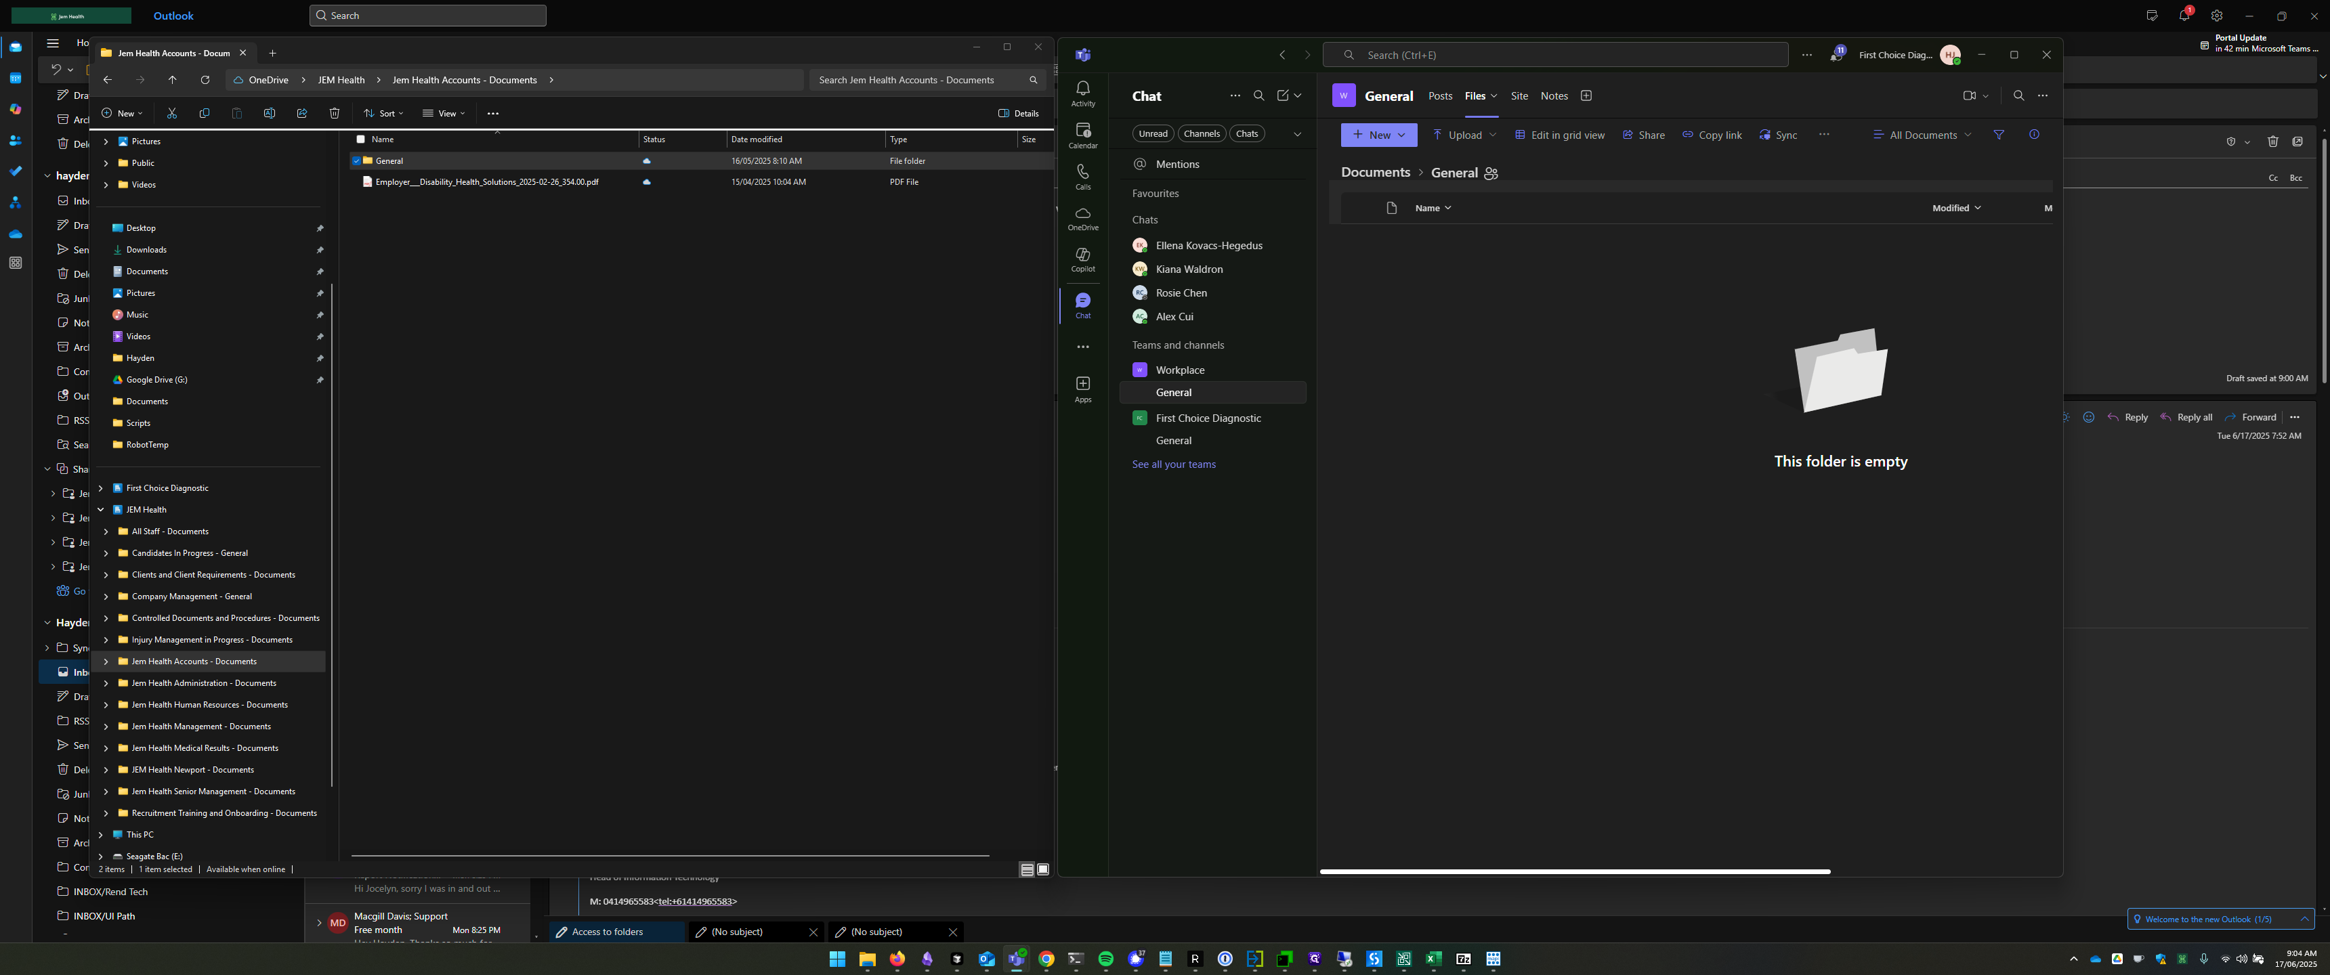2330x975 pixels.
Task: Go up one folder level in File Explorer
Action: click(x=173, y=80)
